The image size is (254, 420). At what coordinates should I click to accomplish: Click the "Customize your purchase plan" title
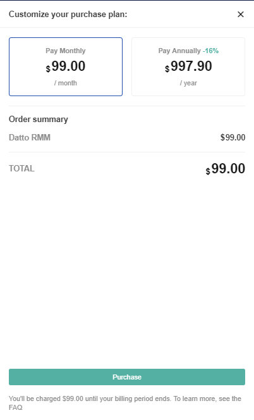click(68, 14)
